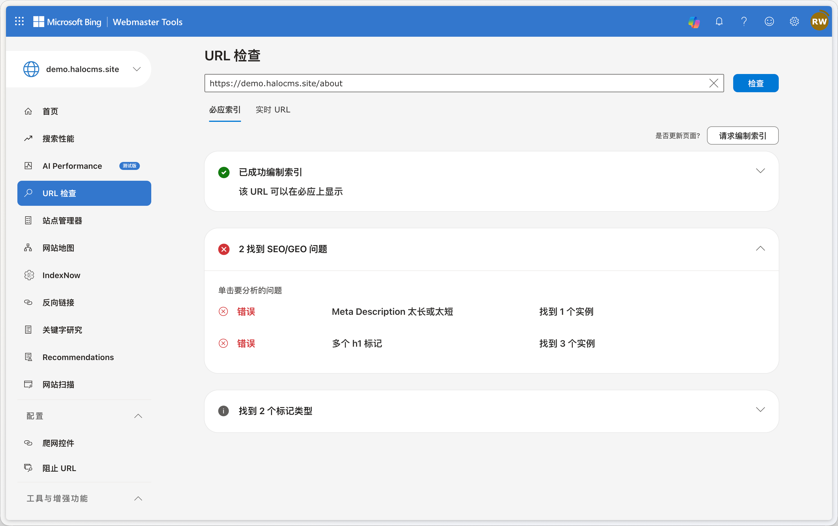Open Recommendations in the sidebar
This screenshot has width=838, height=526.
click(84, 357)
